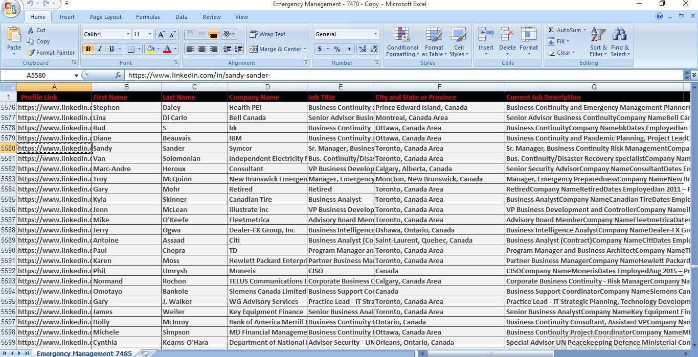Click the Clear button

click(561, 53)
